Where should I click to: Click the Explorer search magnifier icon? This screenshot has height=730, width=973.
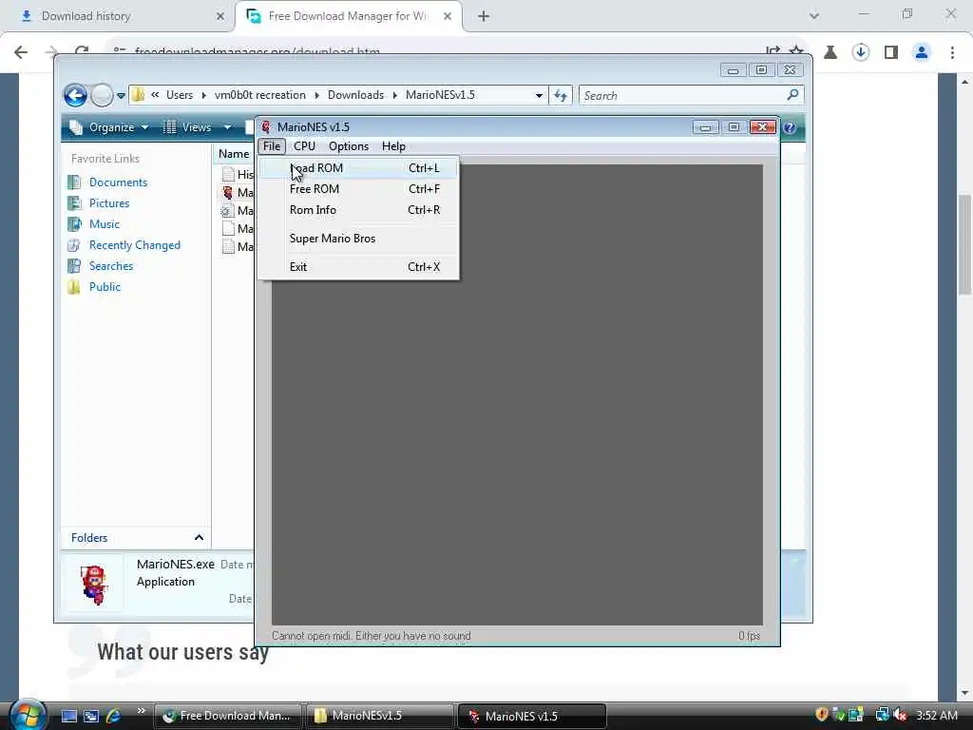[793, 95]
